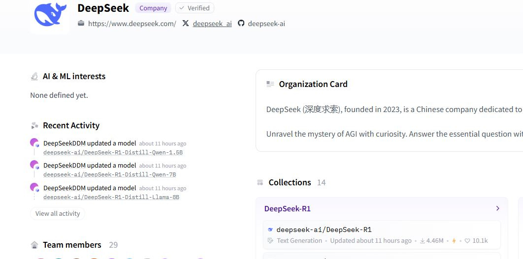Open the deepseek-ai GitHub link
Viewport: 523px width, 259px height.
[266, 24]
